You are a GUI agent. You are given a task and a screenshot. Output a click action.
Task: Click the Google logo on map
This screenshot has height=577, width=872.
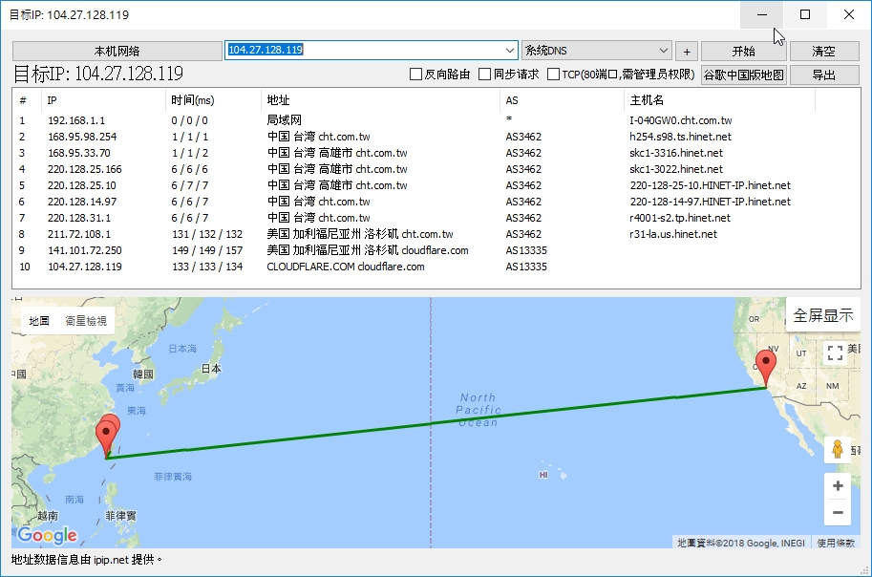pos(47,535)
